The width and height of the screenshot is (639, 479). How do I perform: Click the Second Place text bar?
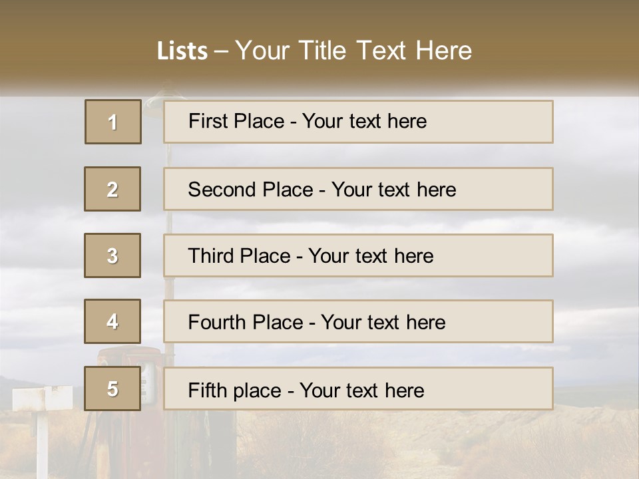pyautogui.click(x=358, y=189)
